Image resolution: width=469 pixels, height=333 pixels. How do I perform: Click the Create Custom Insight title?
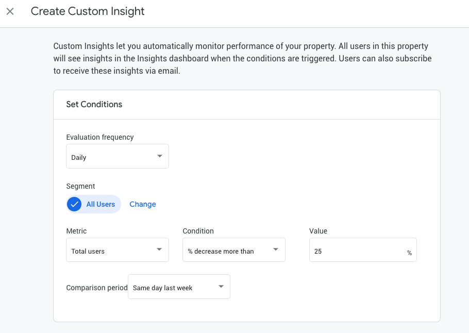pos(88,11)
